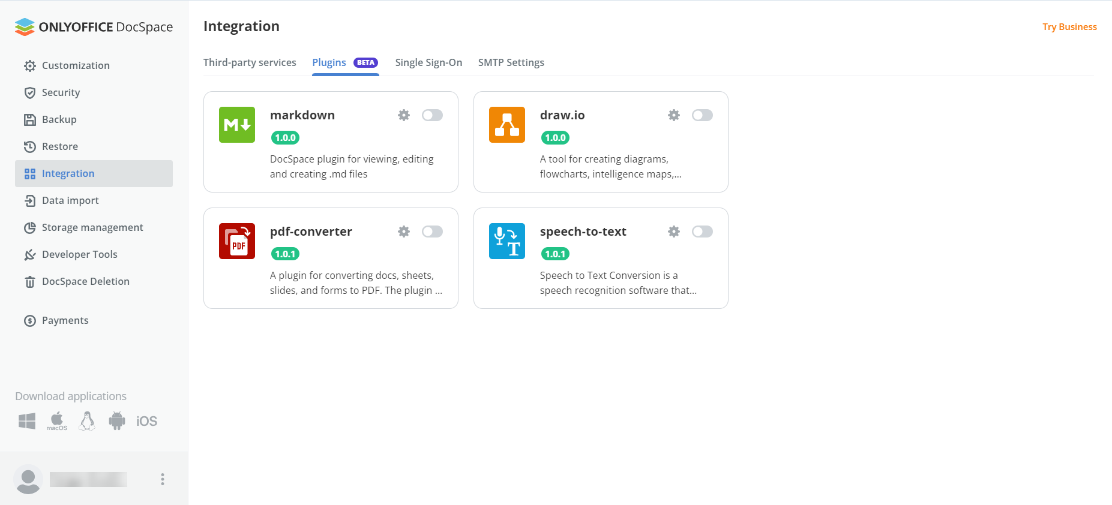Click the Android download application icon
This screenshot has width=1112, height=505.
tap(117, 421)
